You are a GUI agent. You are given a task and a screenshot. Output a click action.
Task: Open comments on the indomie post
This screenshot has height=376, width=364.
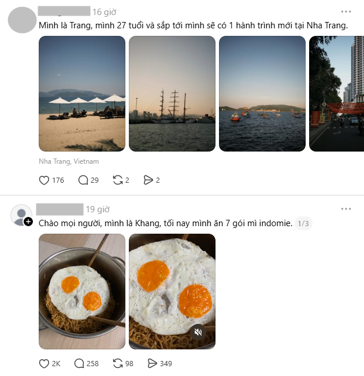coord(80,364)
